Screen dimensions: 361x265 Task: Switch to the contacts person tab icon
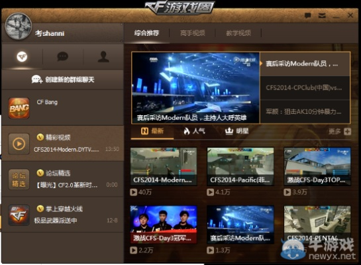pyautogui.click(x=103, y=56)
